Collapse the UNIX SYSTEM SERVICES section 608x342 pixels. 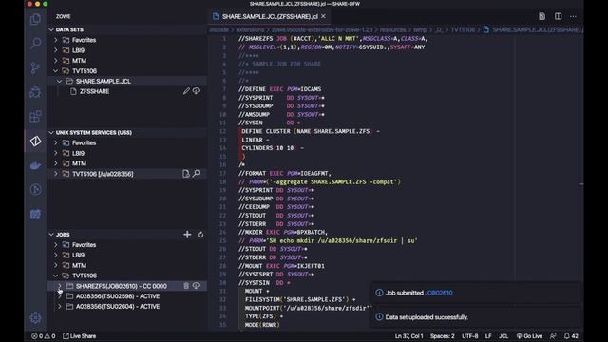pyautogui.click(x=51, y=133)
